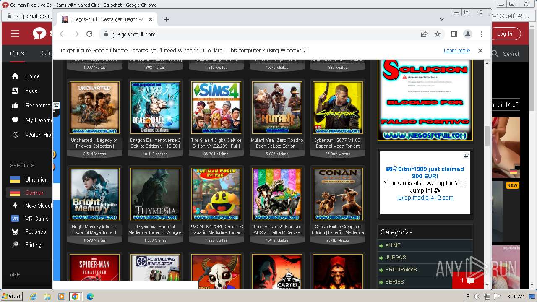Open the Solucion falso positivo banner
The image size is (537, 302).
[x=425, y=100]
